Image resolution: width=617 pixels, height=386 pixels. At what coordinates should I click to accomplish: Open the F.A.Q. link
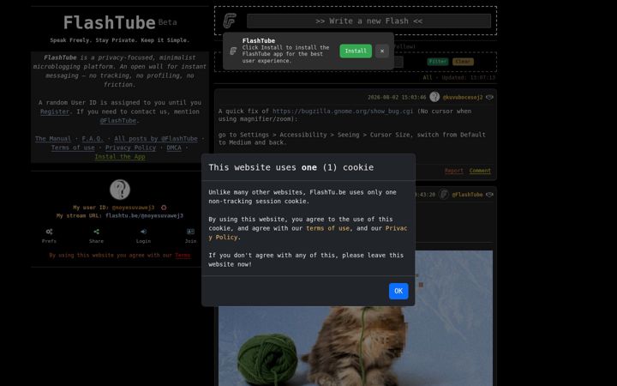93,139
